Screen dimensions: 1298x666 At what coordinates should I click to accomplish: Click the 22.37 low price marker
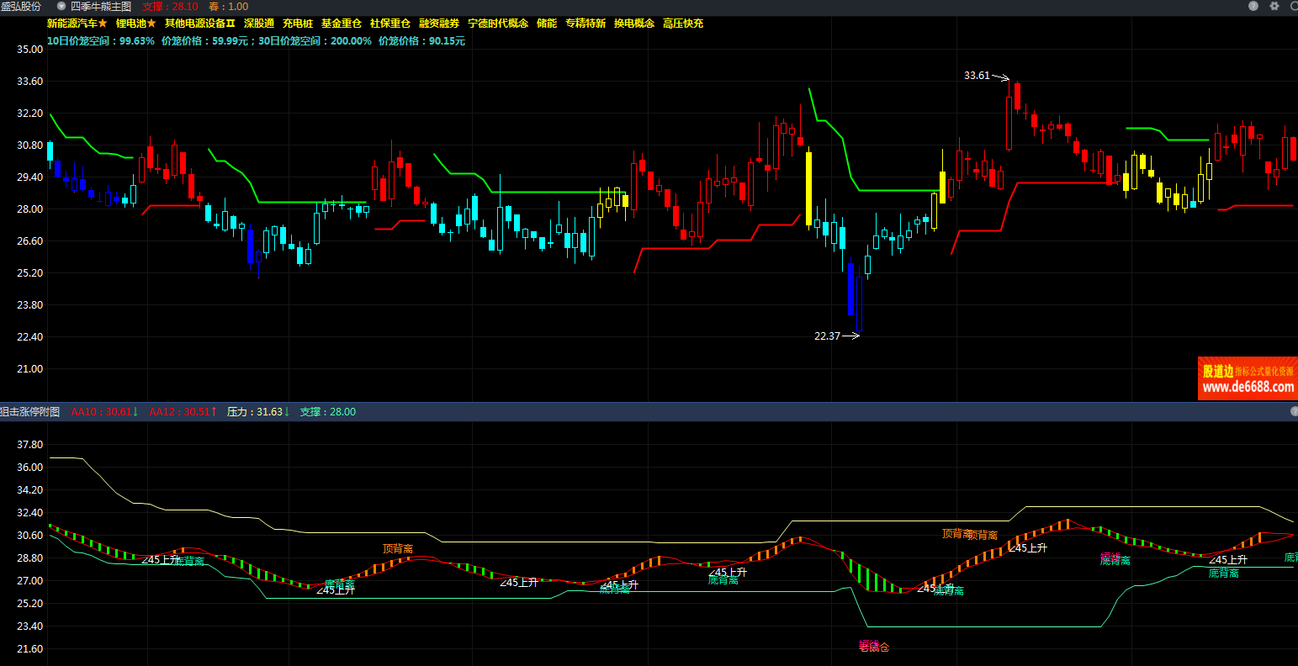point(827,336)
